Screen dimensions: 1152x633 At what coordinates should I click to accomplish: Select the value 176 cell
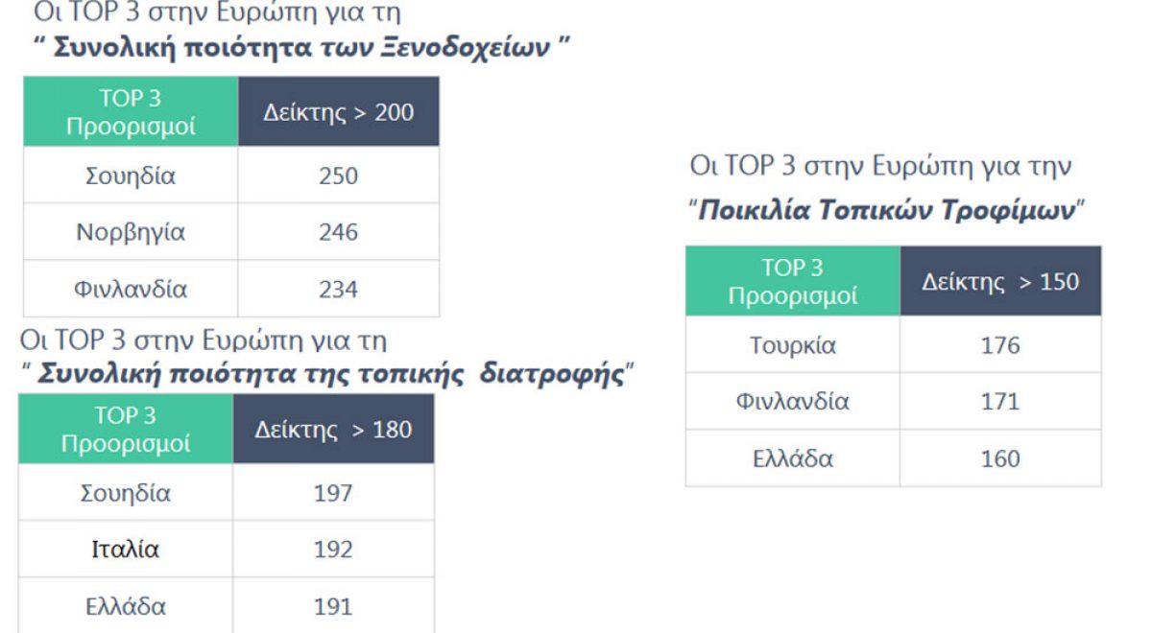coord(1000,345)
